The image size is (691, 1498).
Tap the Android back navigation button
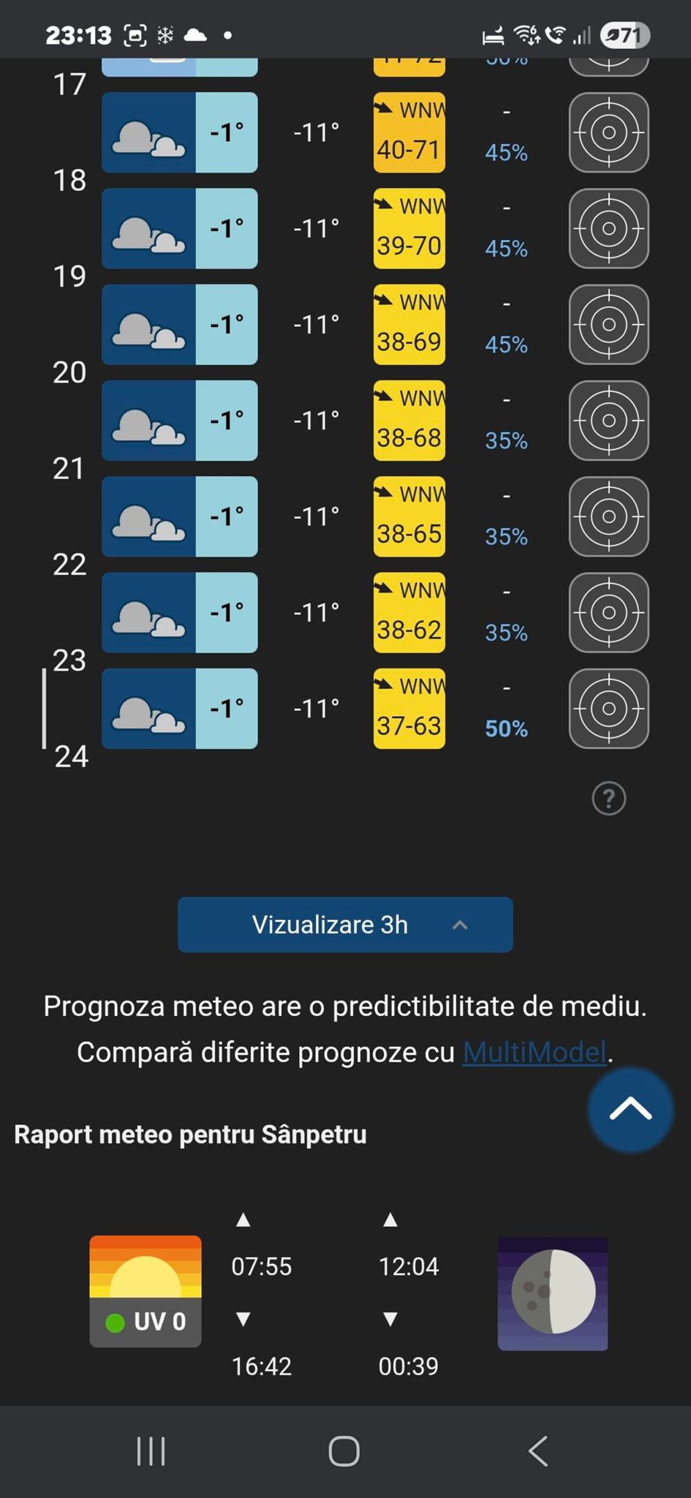[x=538, y=1451]
